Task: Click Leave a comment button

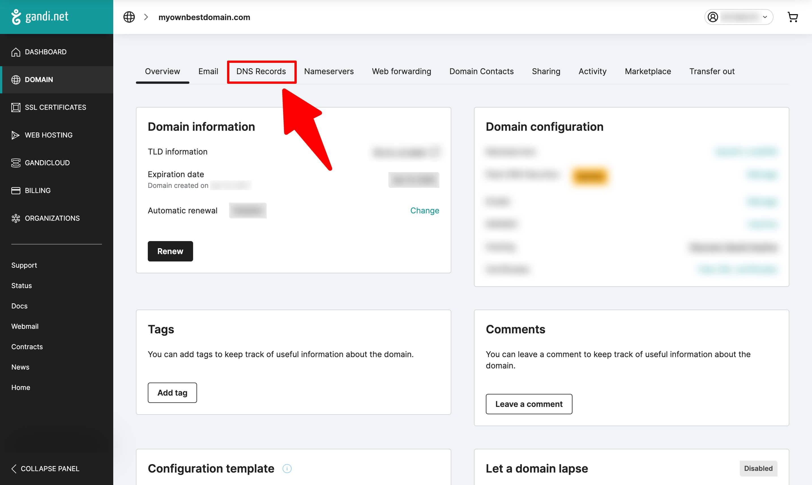Action: coord(529,404)
